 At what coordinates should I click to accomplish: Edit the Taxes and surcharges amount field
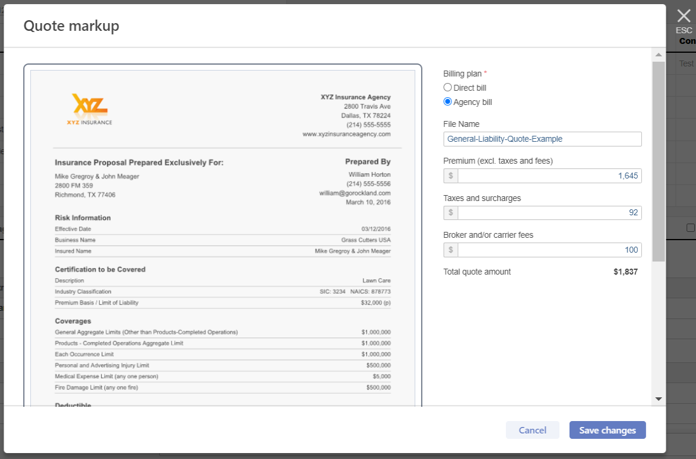(x=549, y=213)
